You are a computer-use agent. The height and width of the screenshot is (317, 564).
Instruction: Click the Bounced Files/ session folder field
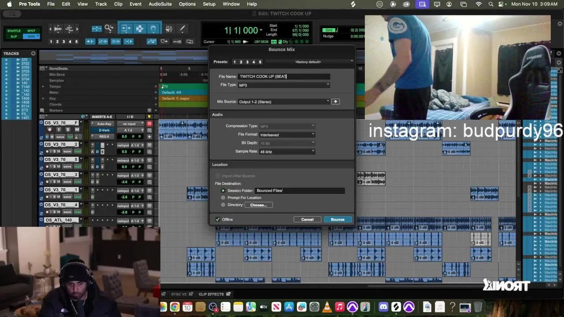click(x=300, y=191)
